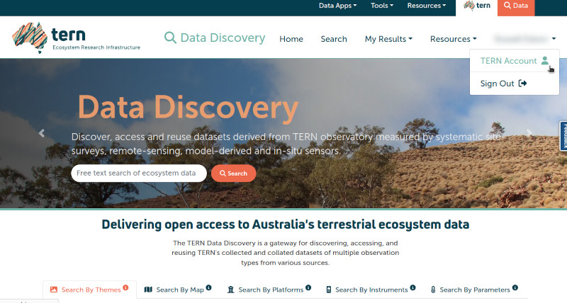Screen dimensions: 567x303
Task: Open the Home navigation link
Action: (x=291, y=39)
